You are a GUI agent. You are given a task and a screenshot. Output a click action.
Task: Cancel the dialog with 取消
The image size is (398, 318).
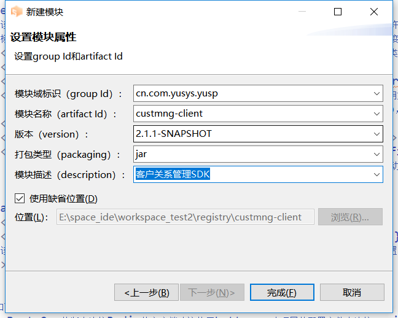pyautogui.click(x=352, y=292)
